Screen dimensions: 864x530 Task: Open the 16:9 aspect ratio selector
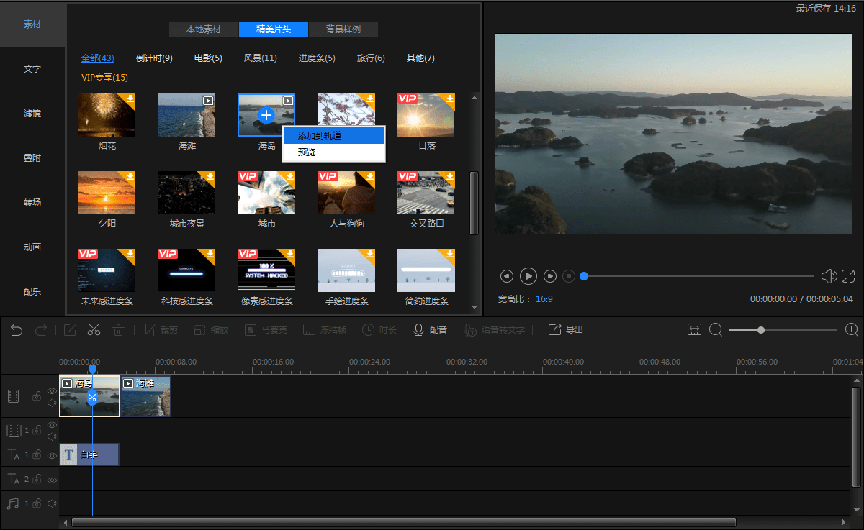pos(544,298)
